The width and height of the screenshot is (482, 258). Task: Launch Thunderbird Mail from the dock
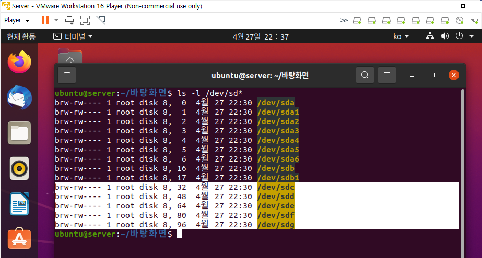19,97
